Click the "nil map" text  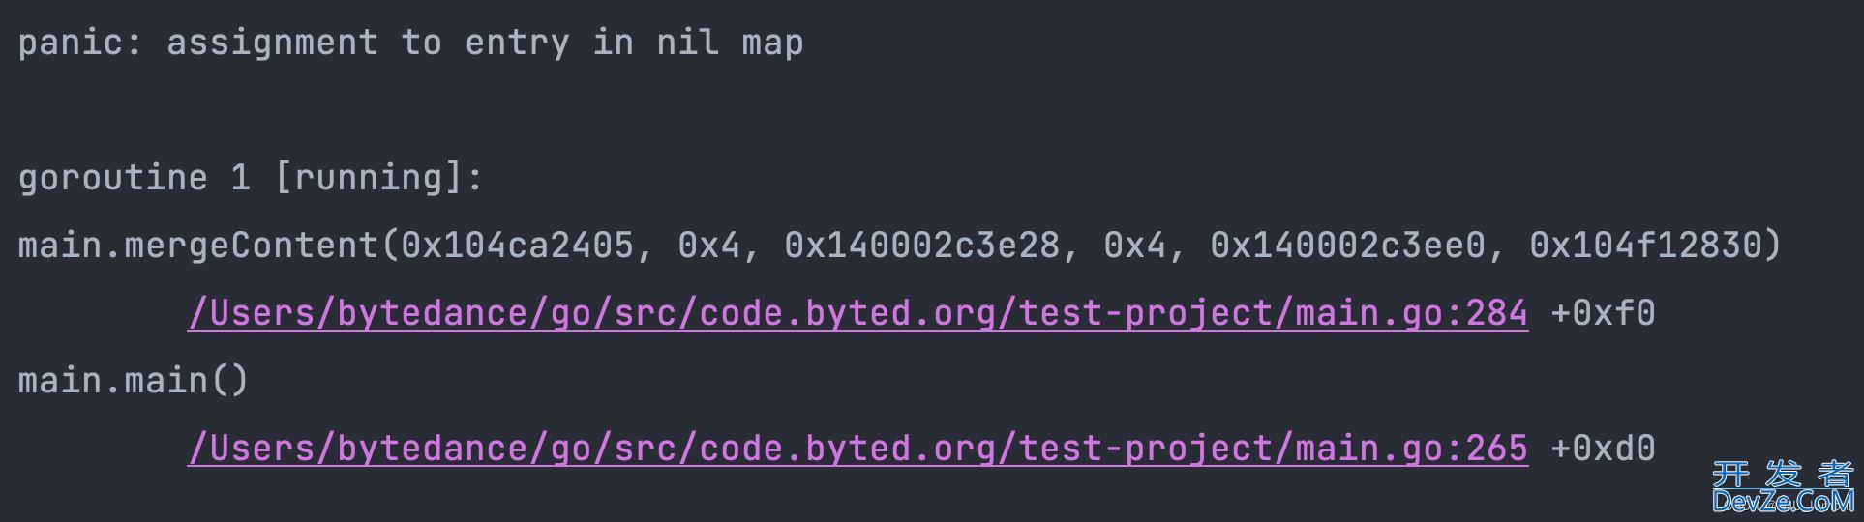tap(730, 43)
